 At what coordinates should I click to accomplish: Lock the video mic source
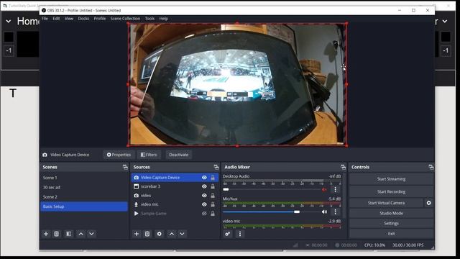tap(213, 204)
